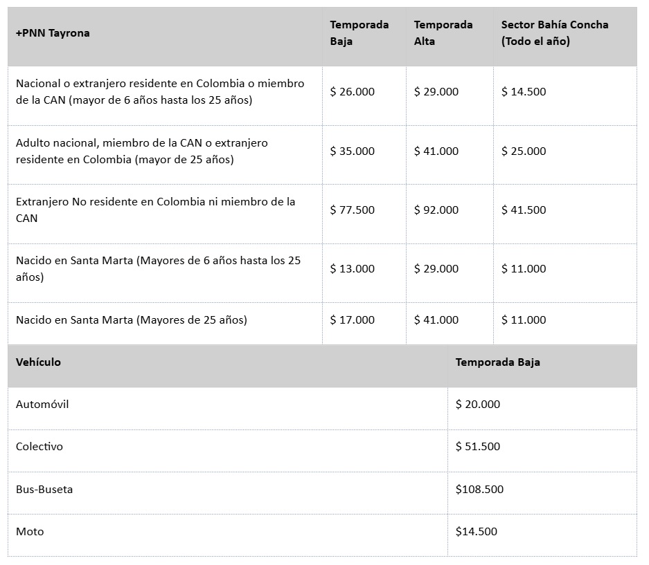Click the "Colectivo" row label
The height and width of the screenshot is (565, 649).
click(39, 447)
